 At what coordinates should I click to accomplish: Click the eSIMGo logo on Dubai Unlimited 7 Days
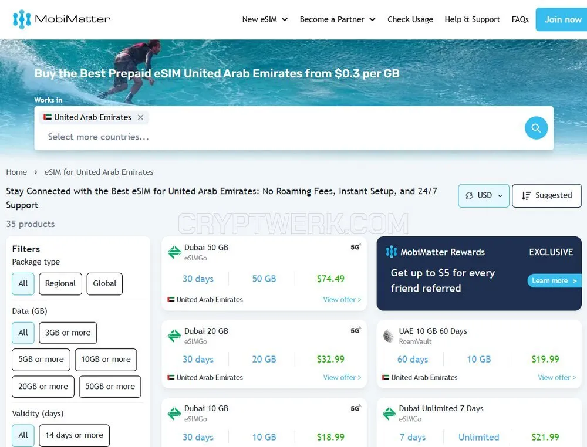point(389,414)
